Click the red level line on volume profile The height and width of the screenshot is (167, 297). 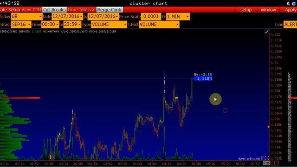pyautogui.click(x=20, y=98)
